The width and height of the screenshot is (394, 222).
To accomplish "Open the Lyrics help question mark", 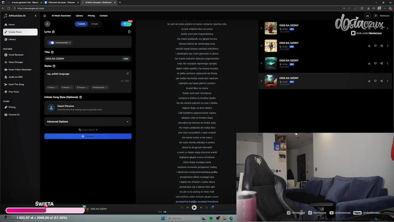I will pyautogui.click(x=53, y=32).
